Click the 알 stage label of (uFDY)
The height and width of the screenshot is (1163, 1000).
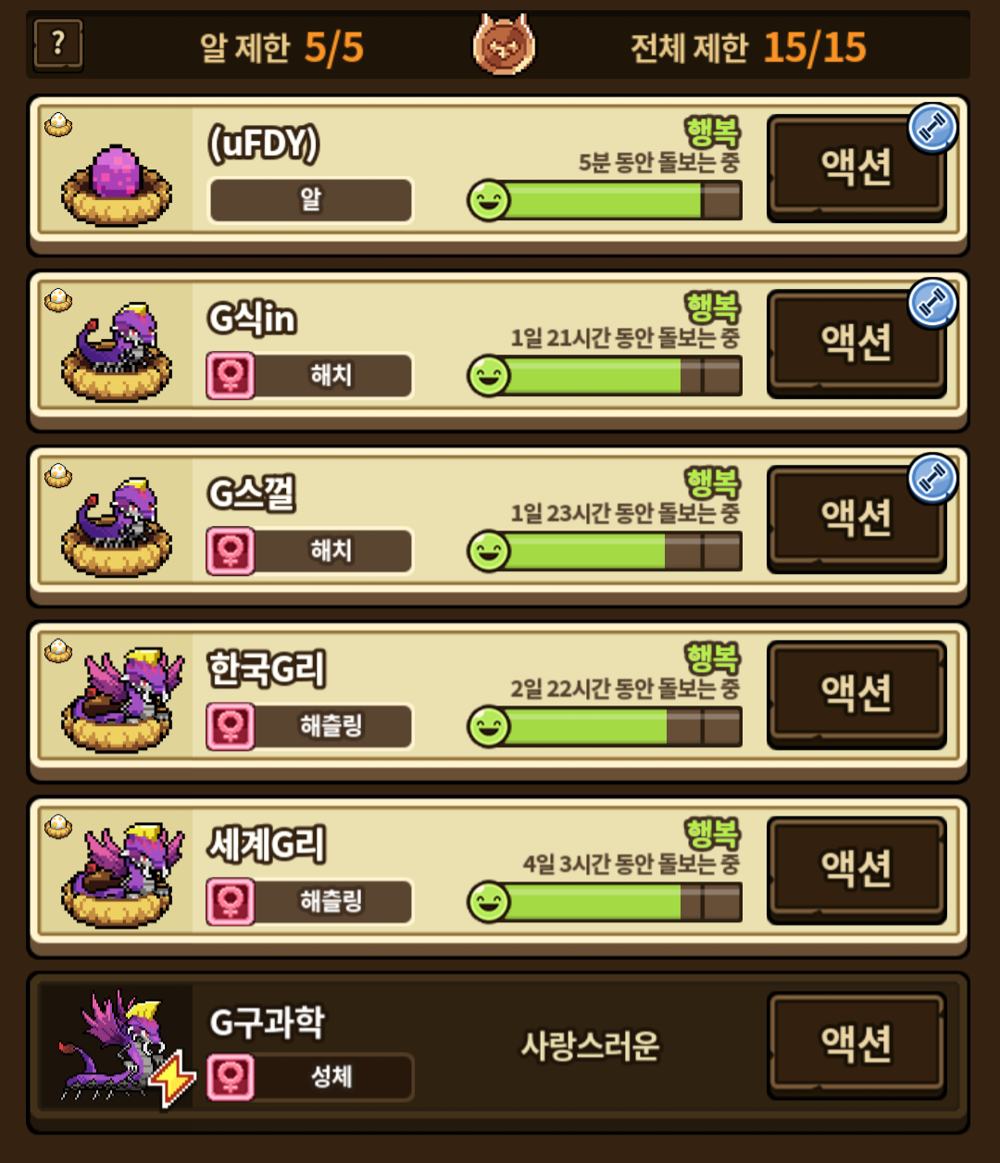click(311, 200)
